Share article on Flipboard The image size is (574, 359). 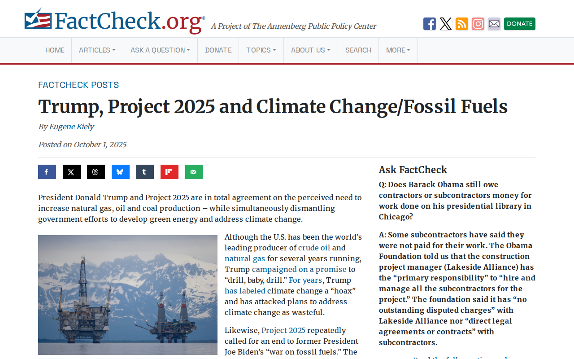[170, 172]
